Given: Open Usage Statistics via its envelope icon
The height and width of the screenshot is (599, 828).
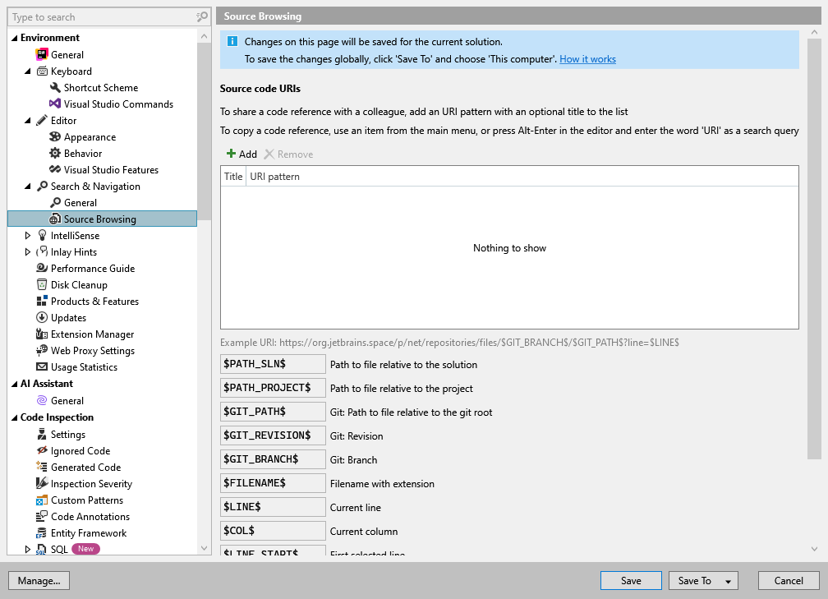Looking at the screenshot, I should point(43,366).
